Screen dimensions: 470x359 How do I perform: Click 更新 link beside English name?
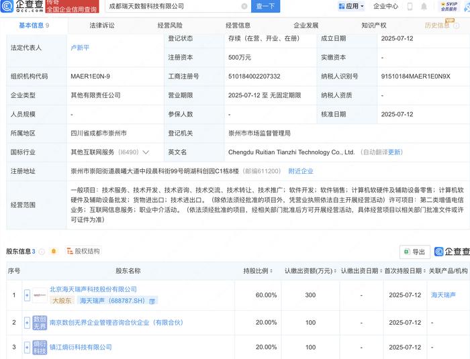394,152
